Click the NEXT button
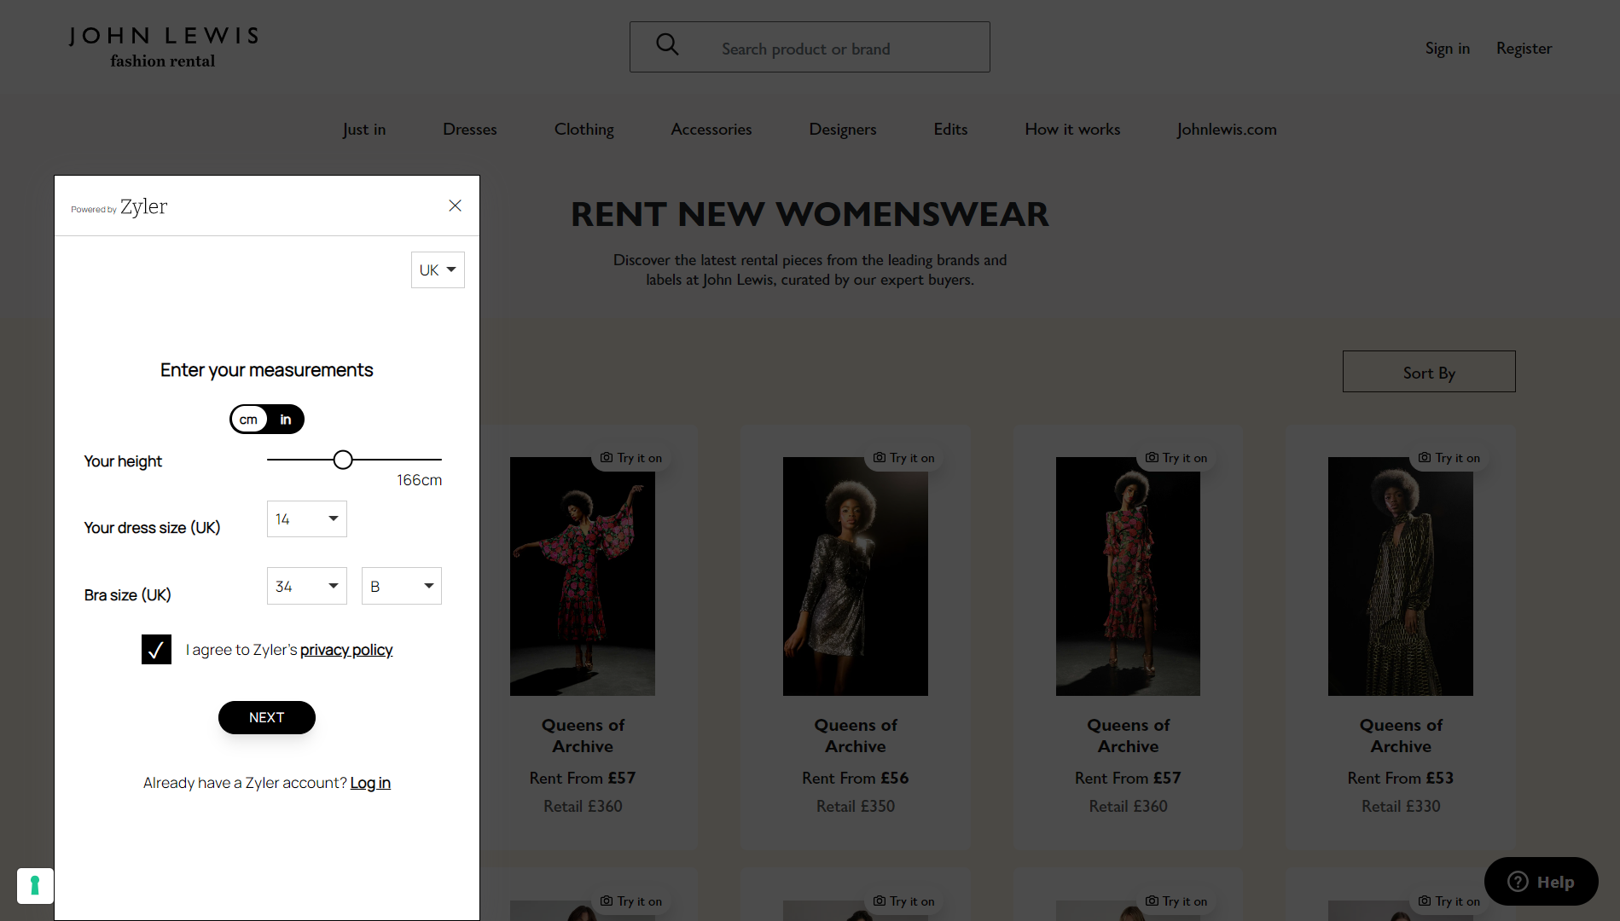The width and height of the screenshot is (1620, 921). click(x=267, y=718)
